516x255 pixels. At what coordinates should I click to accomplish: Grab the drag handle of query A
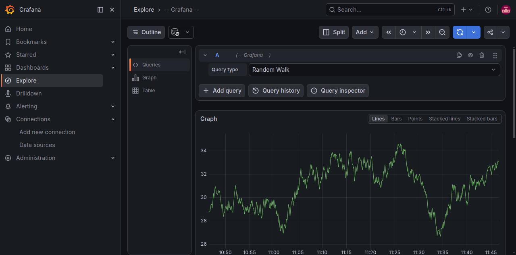495,55
